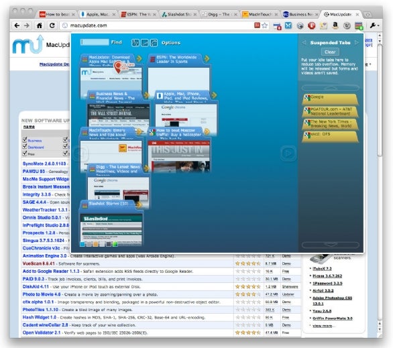Suspend the ESPN tab with its yellow arrow
This screenshot has height=348, width=393.
coord(207,58)
